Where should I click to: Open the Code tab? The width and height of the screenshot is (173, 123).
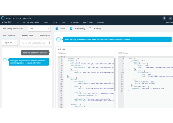tap(55, 22)
